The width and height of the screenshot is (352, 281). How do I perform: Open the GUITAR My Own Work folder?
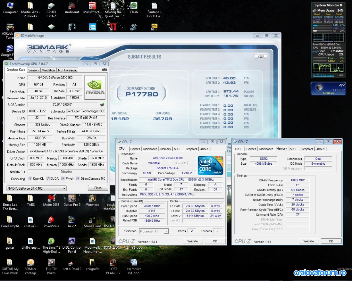pyautogui.click(x=10, y=267)
